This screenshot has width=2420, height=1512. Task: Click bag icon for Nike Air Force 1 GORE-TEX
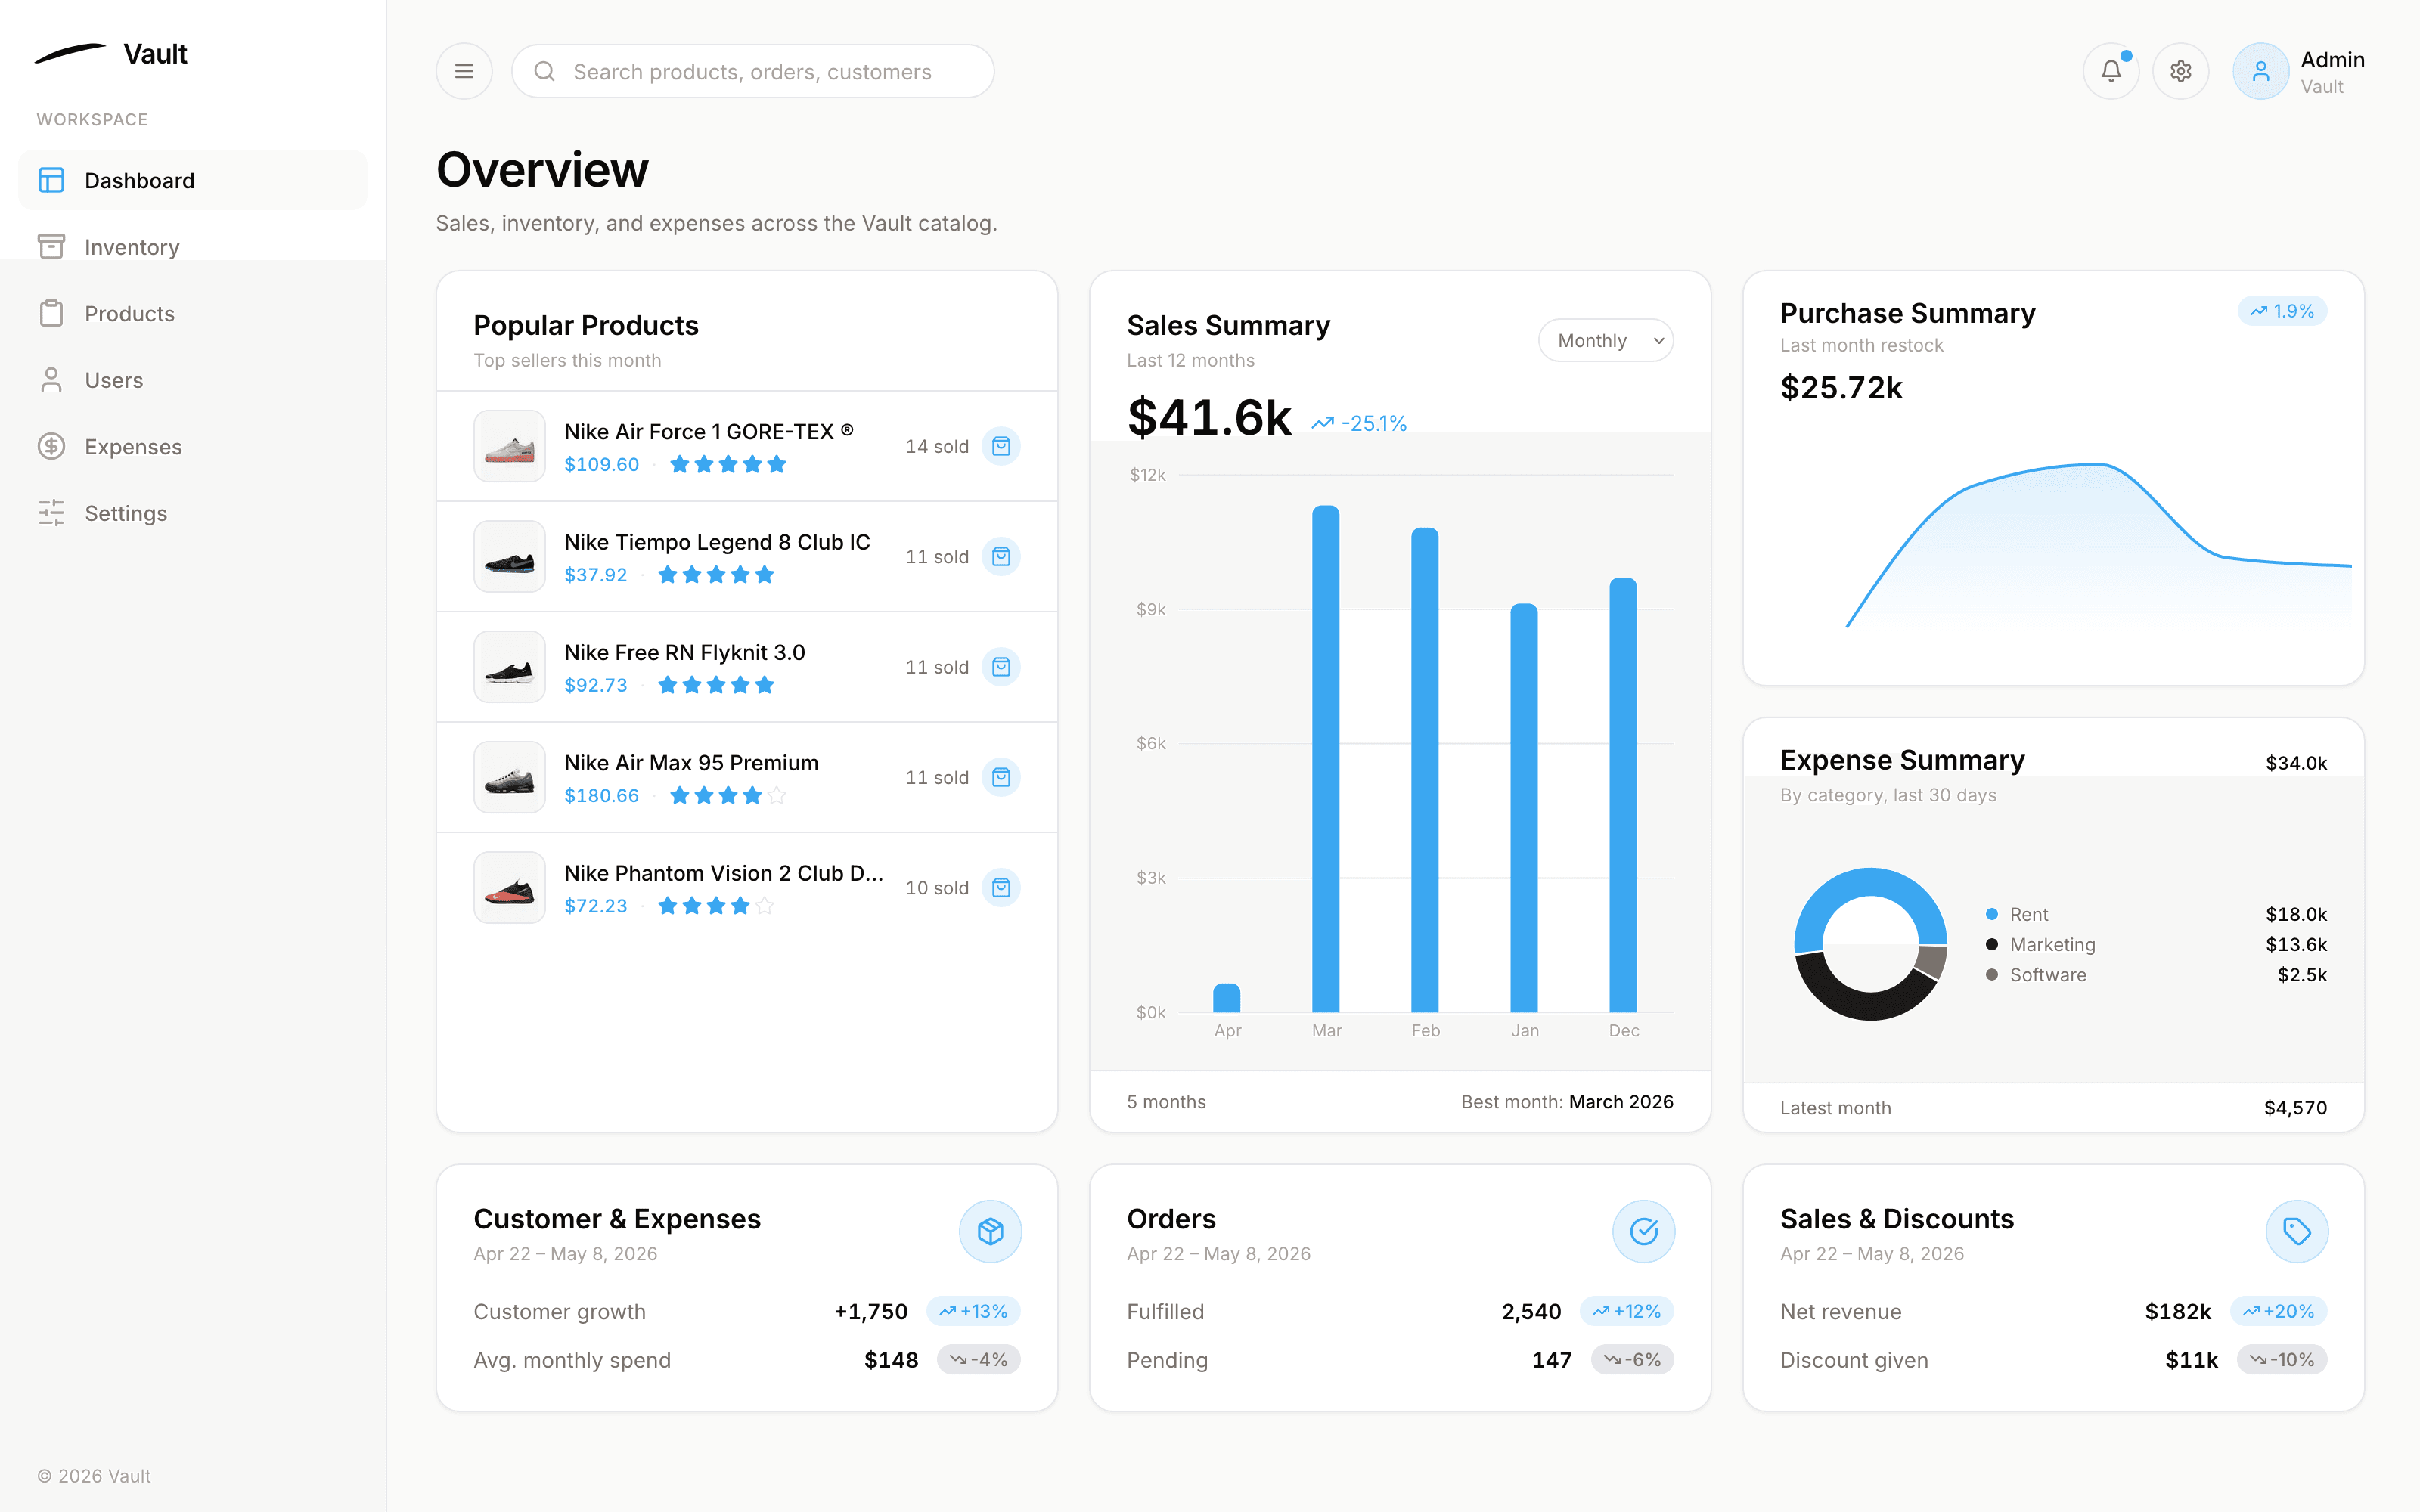[1001, 446]
